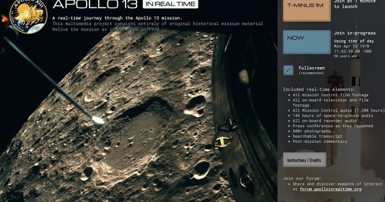Click 'All Mission Control audio (7,200 hours)' item
The image size is (385, 202).
click(338, 110)
